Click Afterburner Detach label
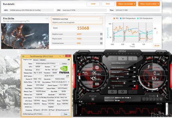The image size is (172, 118). [122, 102]
